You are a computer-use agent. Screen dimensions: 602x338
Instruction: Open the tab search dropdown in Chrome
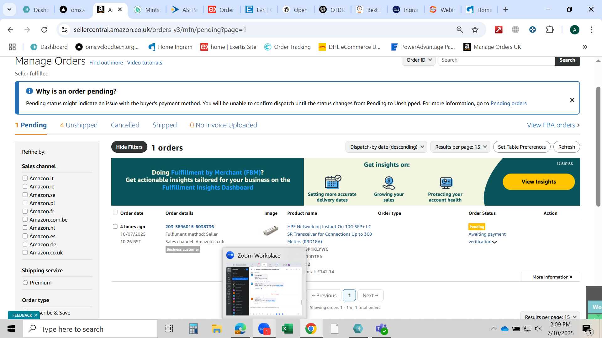tap(9, 9)
